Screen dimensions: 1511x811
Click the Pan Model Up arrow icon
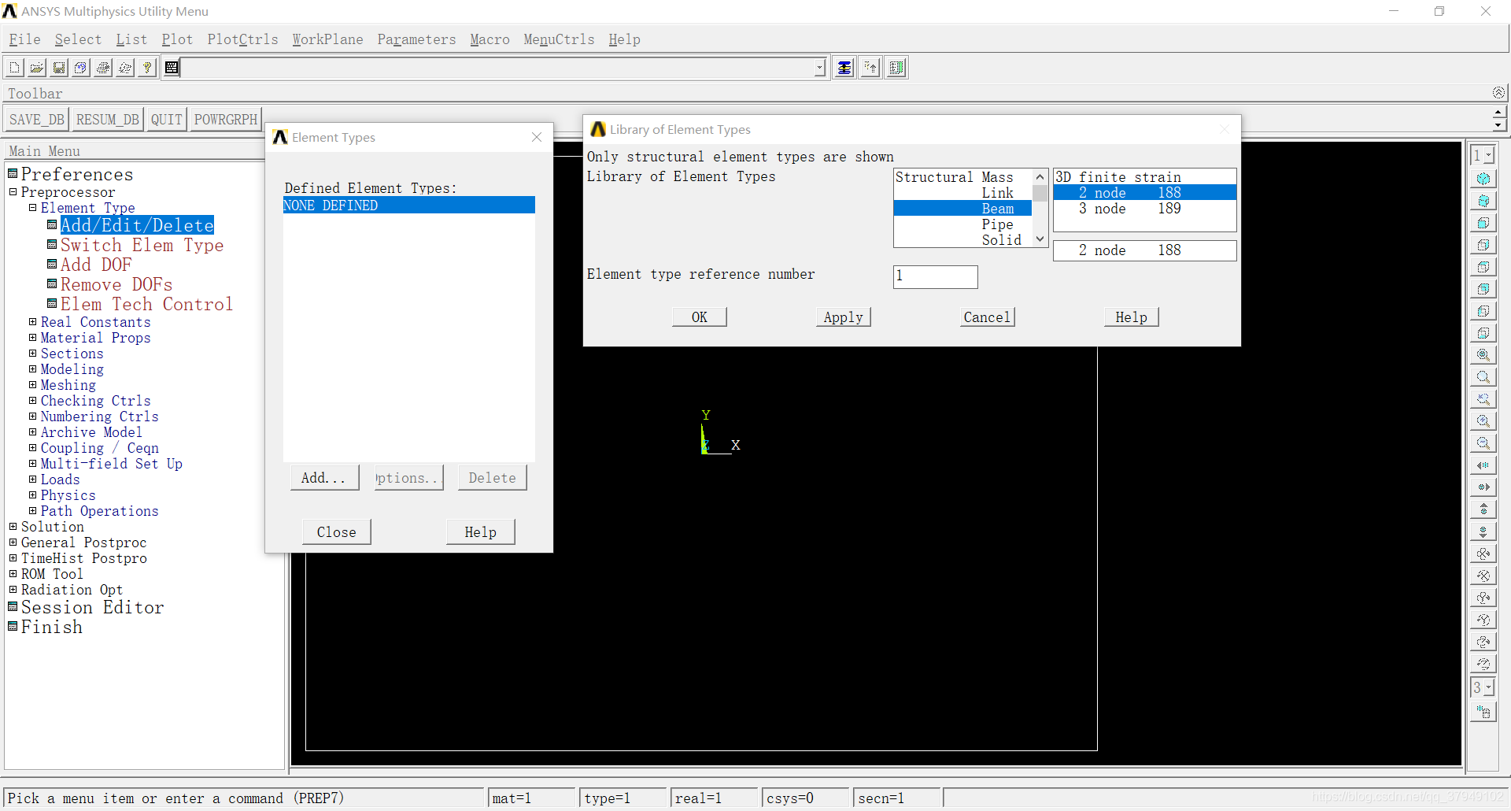(x=1483, y=509)
